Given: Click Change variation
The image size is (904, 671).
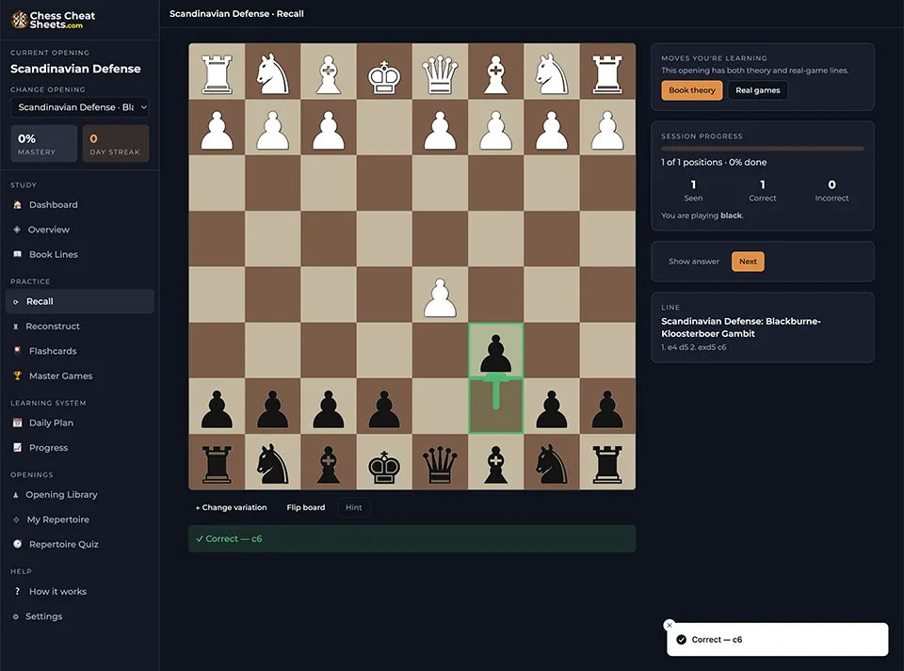Looking at the screenshot, I should [x=231, y=507].
